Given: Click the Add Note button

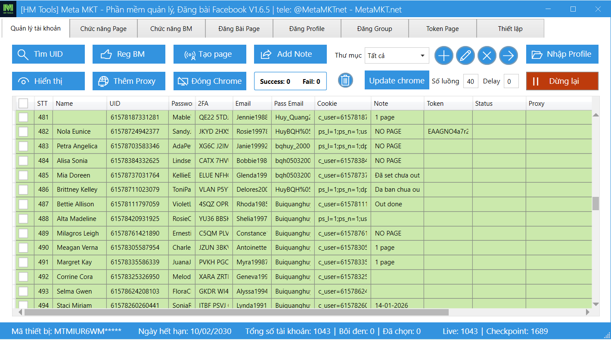Looking at the screenshot, I should [290, 54].
